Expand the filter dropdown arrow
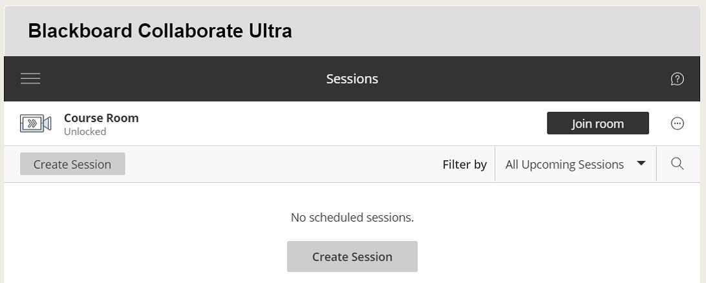The width and height of the screenshot is (706, 283). 641,163
